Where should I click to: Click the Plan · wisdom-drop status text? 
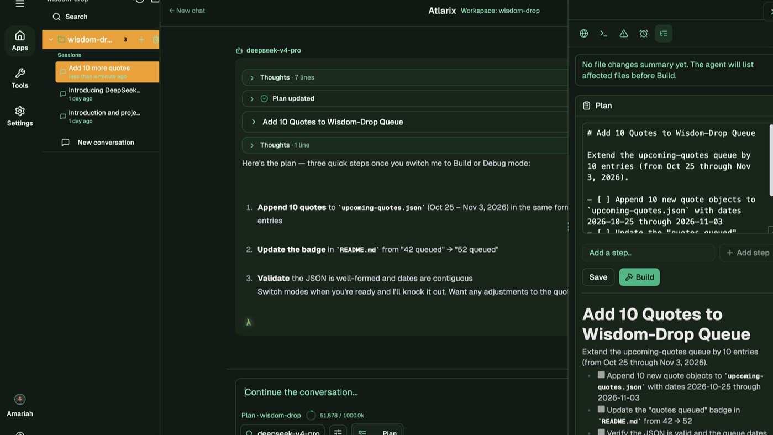271,415
